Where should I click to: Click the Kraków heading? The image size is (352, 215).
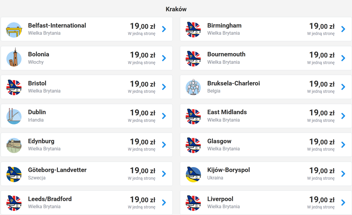[x=176, y=9]
